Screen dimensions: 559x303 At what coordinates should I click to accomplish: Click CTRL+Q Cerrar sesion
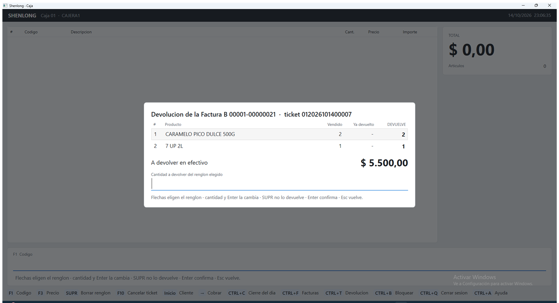[444, 293]
